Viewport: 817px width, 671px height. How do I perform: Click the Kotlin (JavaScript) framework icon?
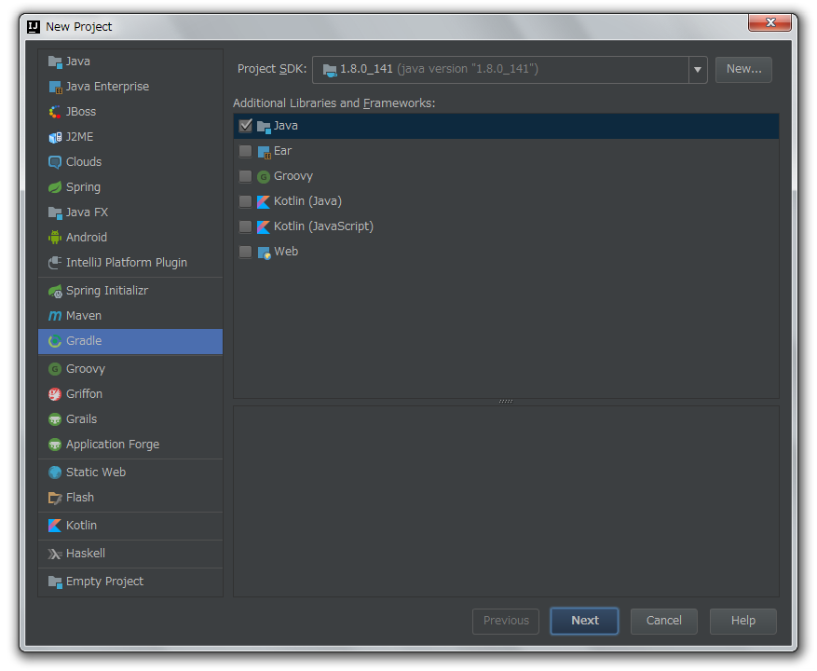(264, 226)
